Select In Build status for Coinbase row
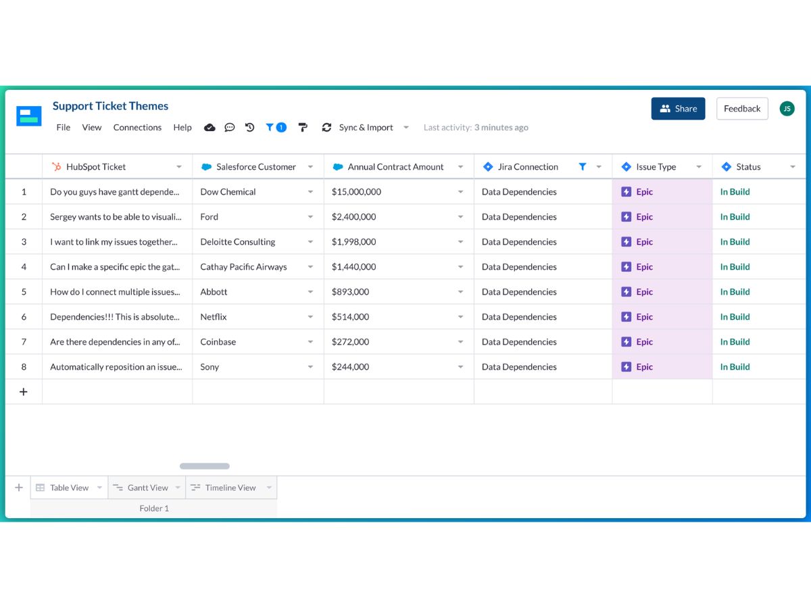This screenshot has width=811, height=608. 735,342
